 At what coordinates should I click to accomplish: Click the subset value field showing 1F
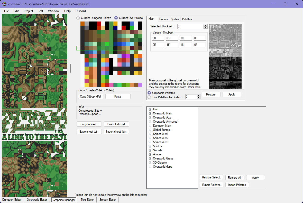(172, 45)
